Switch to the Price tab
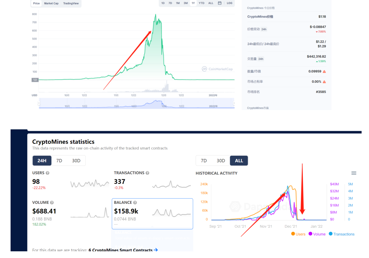 tap(36, 3)
